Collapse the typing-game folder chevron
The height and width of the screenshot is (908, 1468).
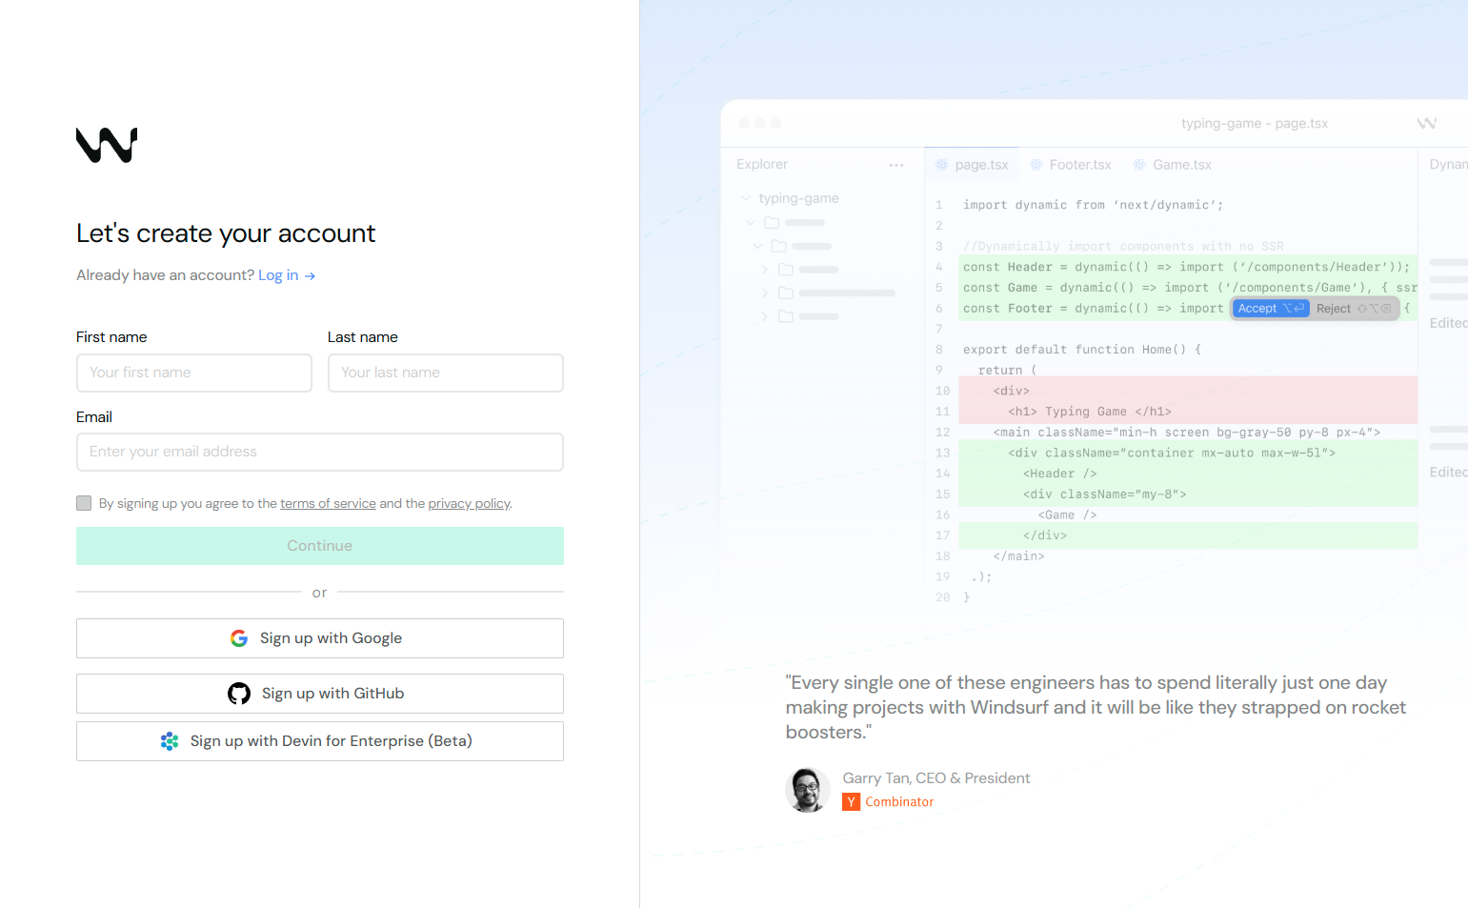tap(746, 198)
